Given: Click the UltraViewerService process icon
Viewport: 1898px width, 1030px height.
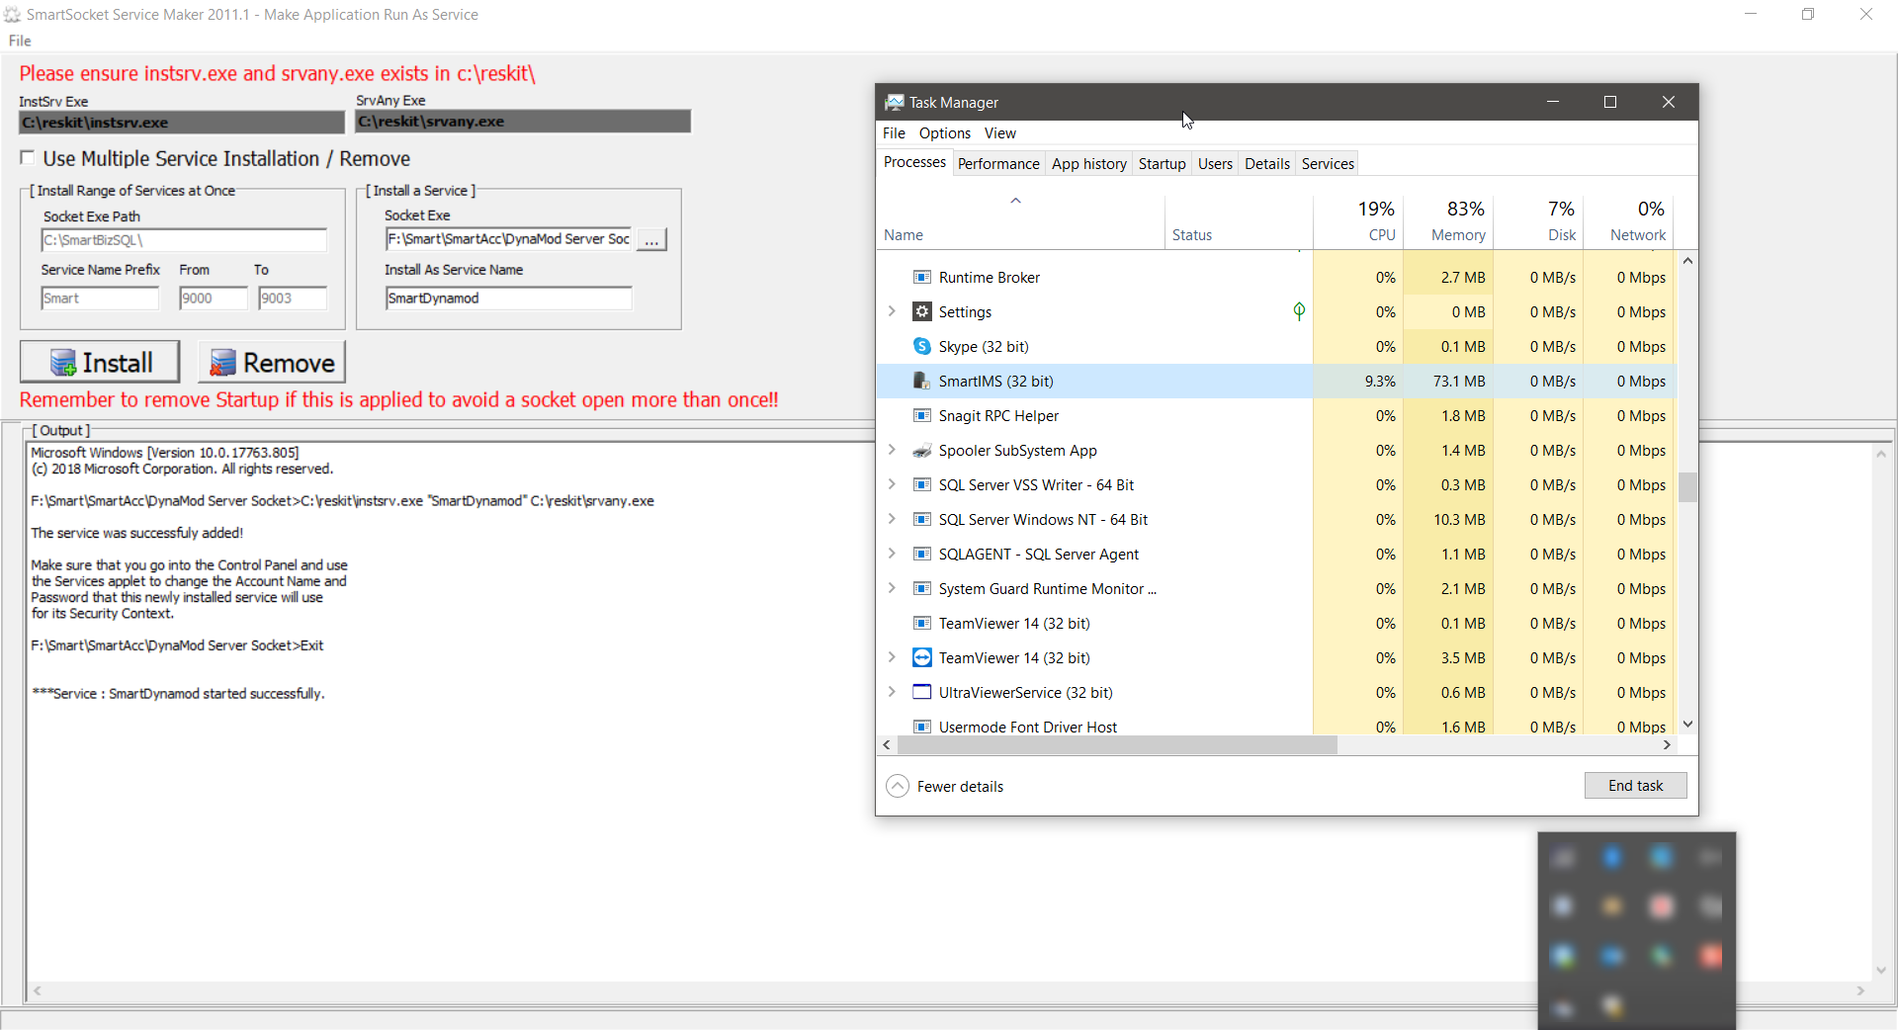Looking at the screenshot, I should (x=921, y=693).
